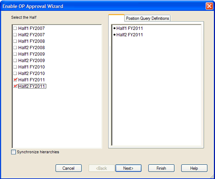Enable Synchronize hierarchies checkbox
The width and height of the screenshot is (215, 179).
point(13,152)
